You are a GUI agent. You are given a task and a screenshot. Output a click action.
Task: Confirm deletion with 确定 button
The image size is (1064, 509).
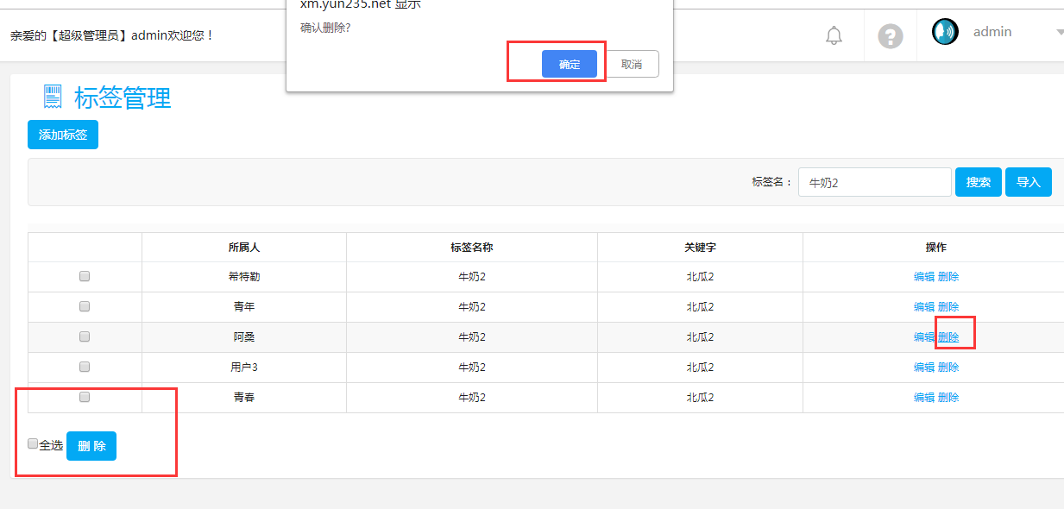(569, 64)
